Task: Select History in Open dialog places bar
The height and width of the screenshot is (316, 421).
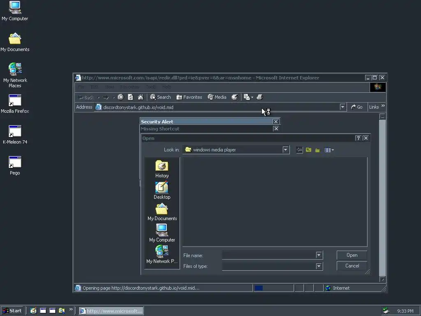Action: coord(162,169)
